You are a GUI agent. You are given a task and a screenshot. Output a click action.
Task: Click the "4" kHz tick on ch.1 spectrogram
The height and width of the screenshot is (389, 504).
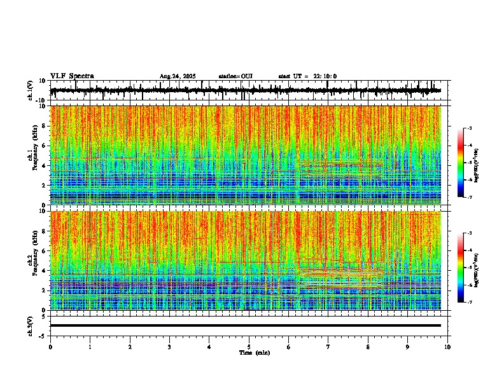point(45,166)
